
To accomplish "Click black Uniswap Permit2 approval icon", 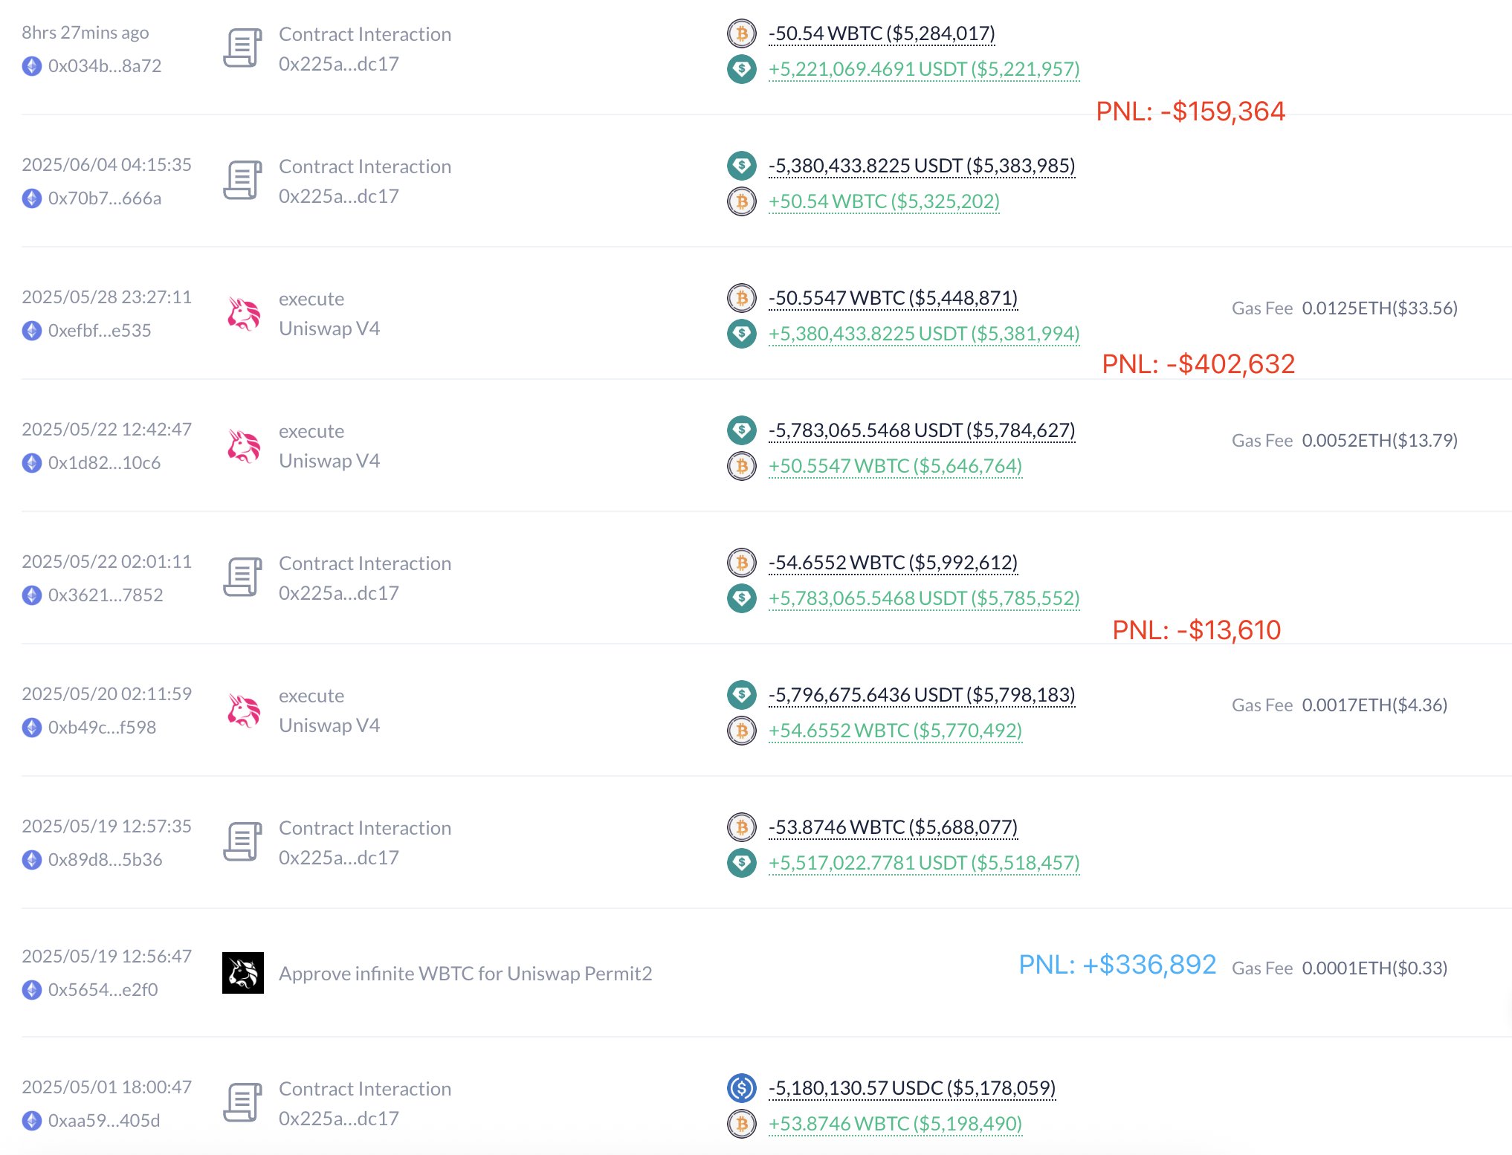I will point(243,973).
